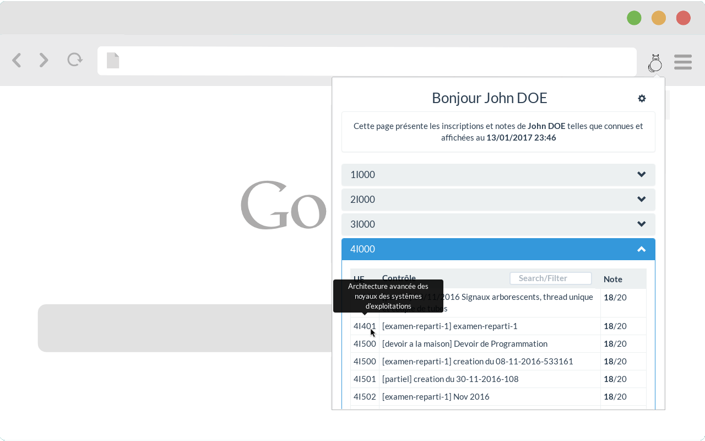Expand the 3I000 section
Screen dimensions: 705x441
(498, 224)
